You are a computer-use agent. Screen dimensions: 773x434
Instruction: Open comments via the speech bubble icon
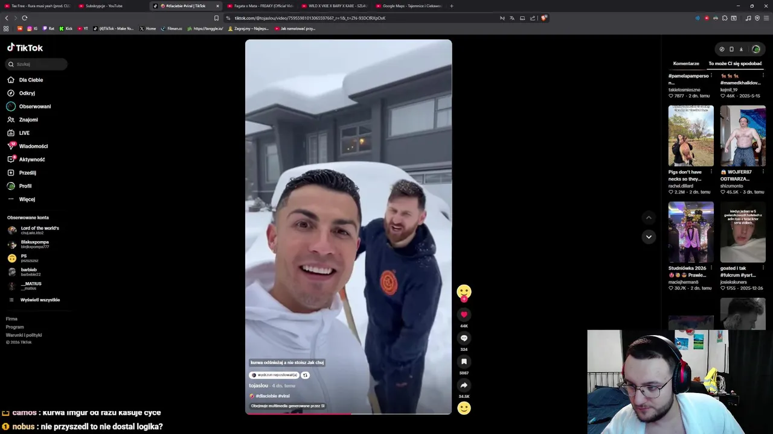pyautogui.click(x=464, y=338)
